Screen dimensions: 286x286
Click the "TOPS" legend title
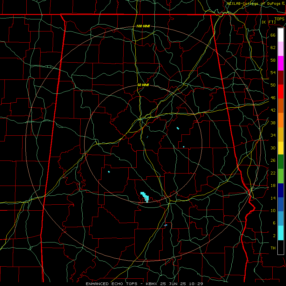tap(279, 19)
